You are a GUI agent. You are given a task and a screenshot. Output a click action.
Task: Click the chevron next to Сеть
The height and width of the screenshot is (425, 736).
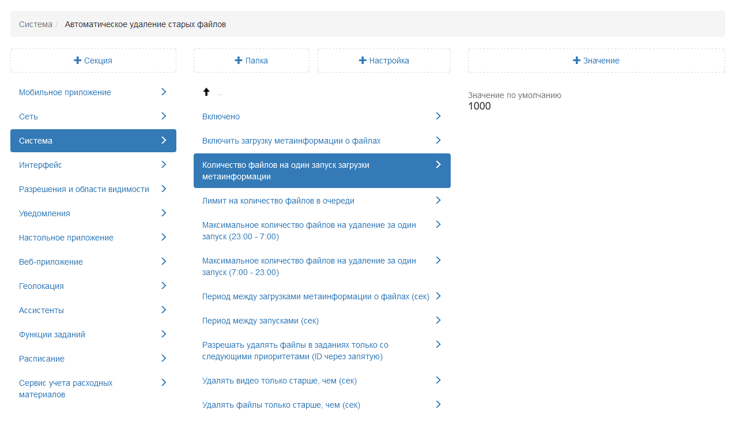click(164, 116)
